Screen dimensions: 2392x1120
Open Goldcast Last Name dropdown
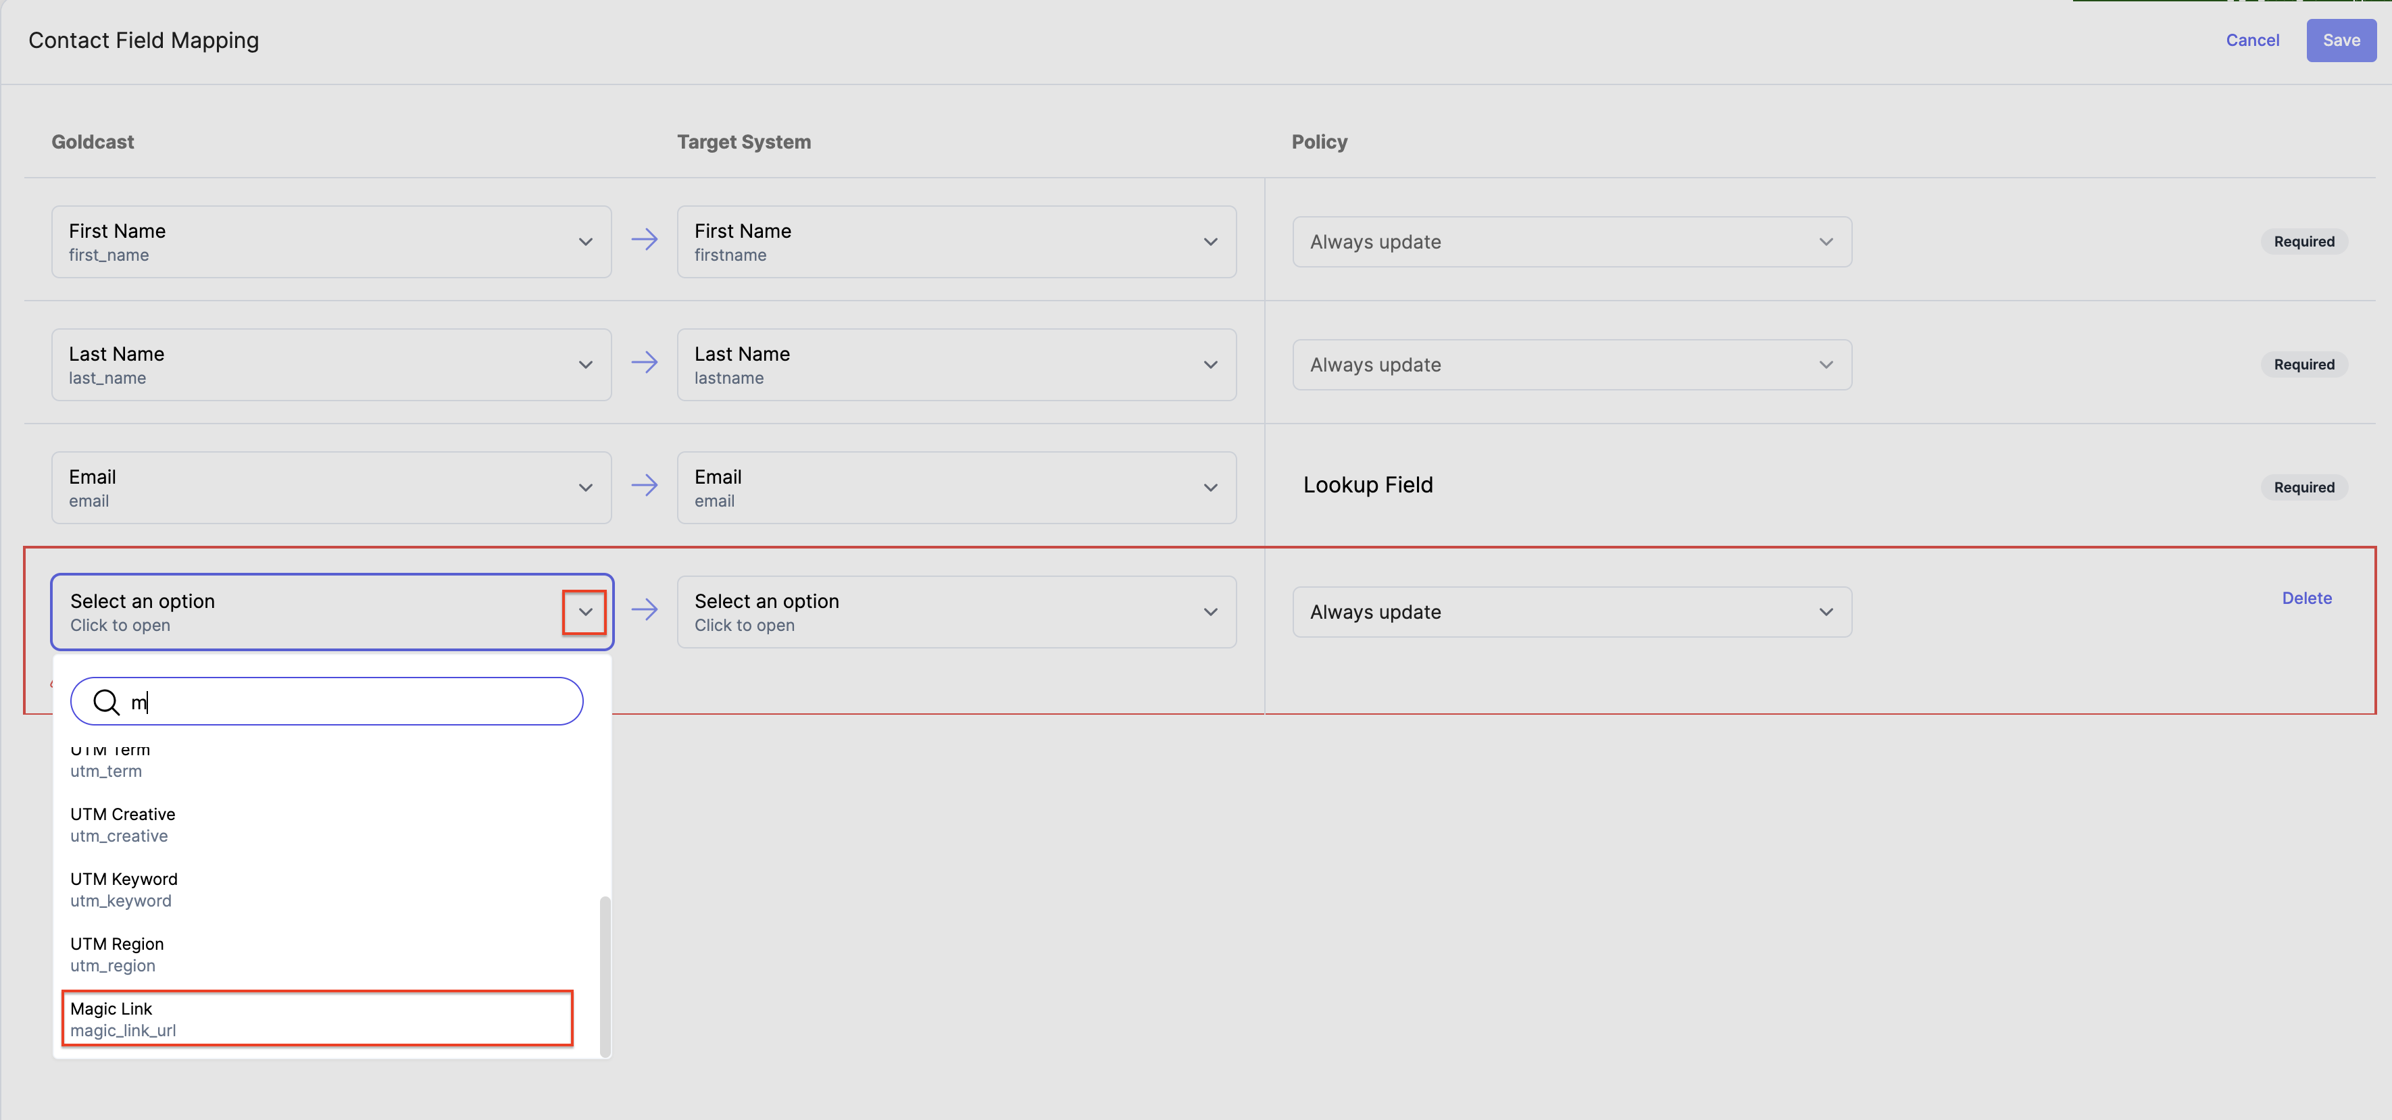[332, 365]
